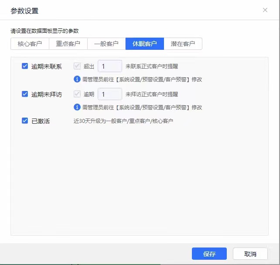Toggle the 逾期未联系 checkbox
This screenshot has height=265, width=280.
(x=25, y=66)
